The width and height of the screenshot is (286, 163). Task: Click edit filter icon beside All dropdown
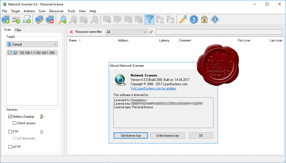[x=151, y=32]
